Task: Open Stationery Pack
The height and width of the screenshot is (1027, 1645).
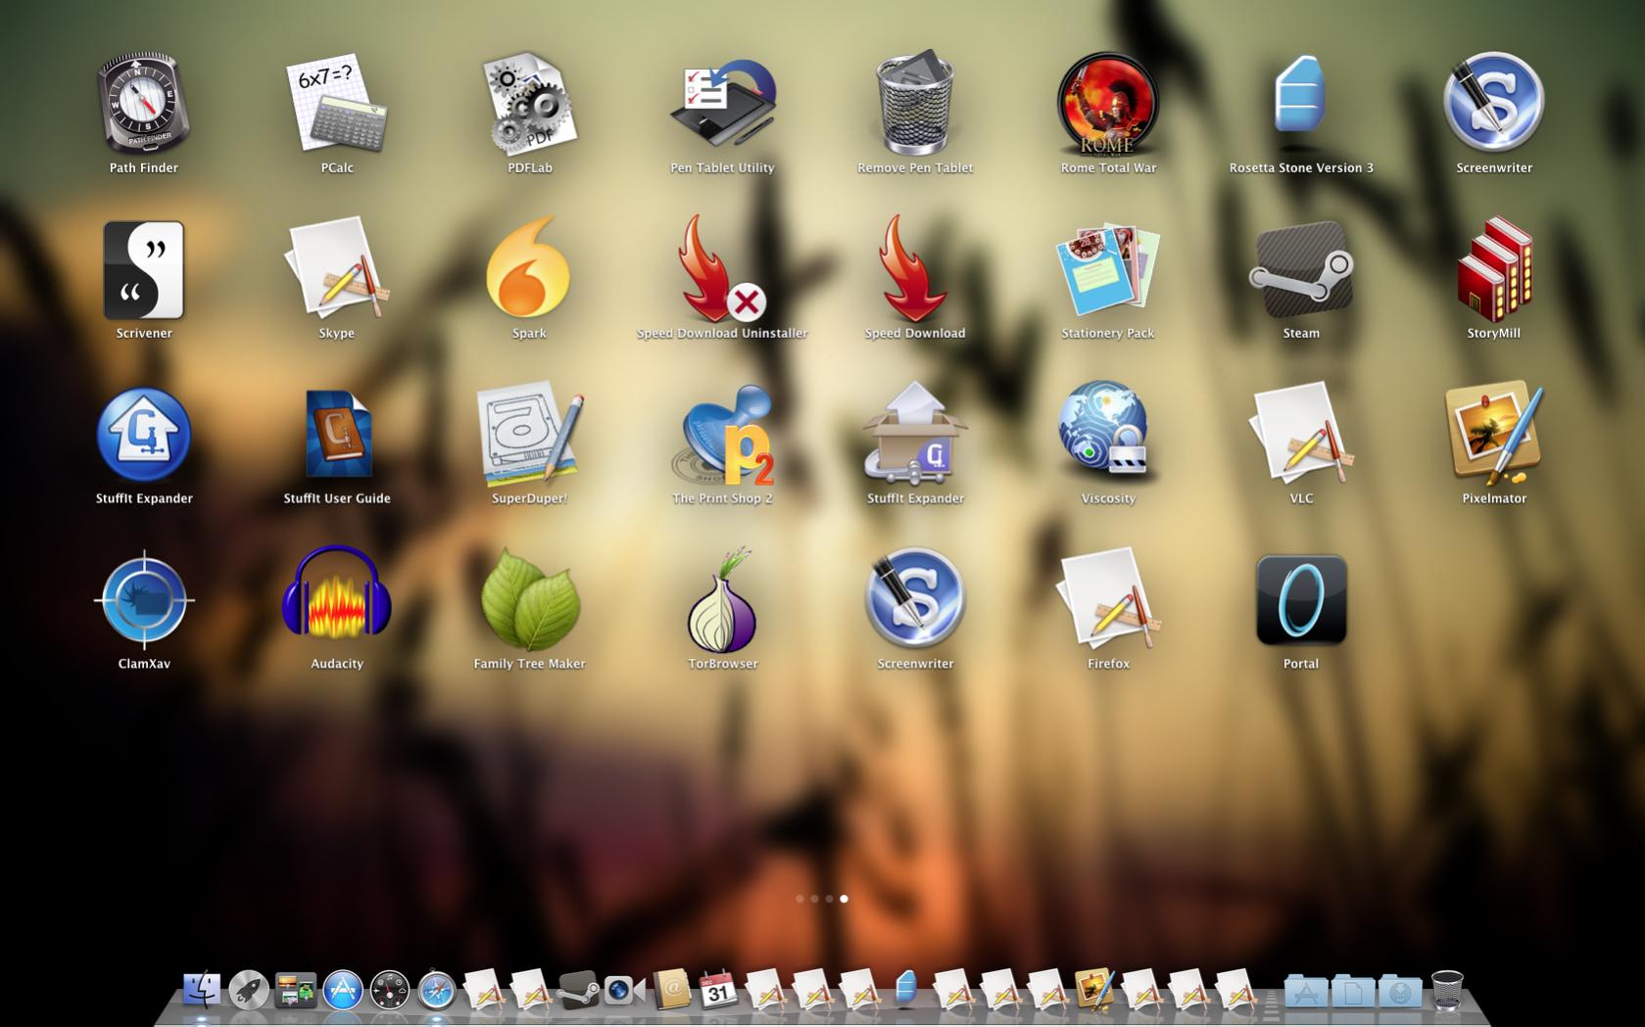Action: (1108, 269)
